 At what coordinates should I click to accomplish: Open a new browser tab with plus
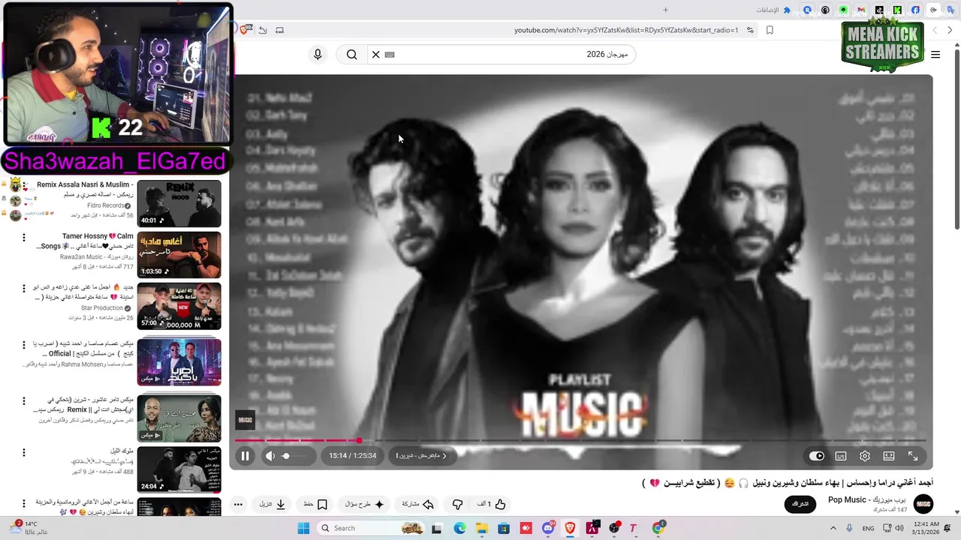pos(665,10)
